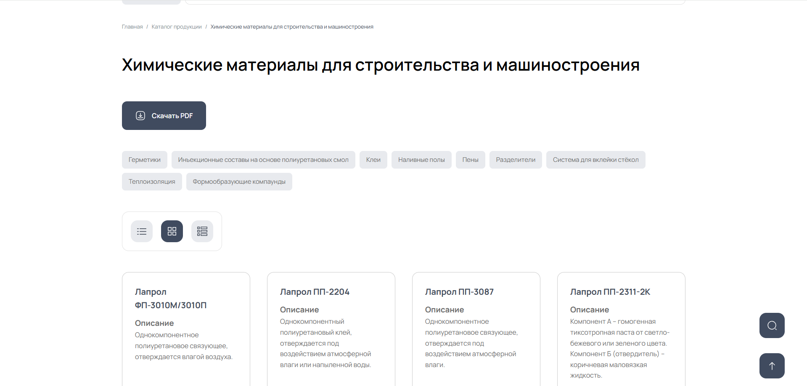Viewport: 807px width, 386px height.
Task: Download the catalog with Скачать PDF
Action: [x=164, y=116]
